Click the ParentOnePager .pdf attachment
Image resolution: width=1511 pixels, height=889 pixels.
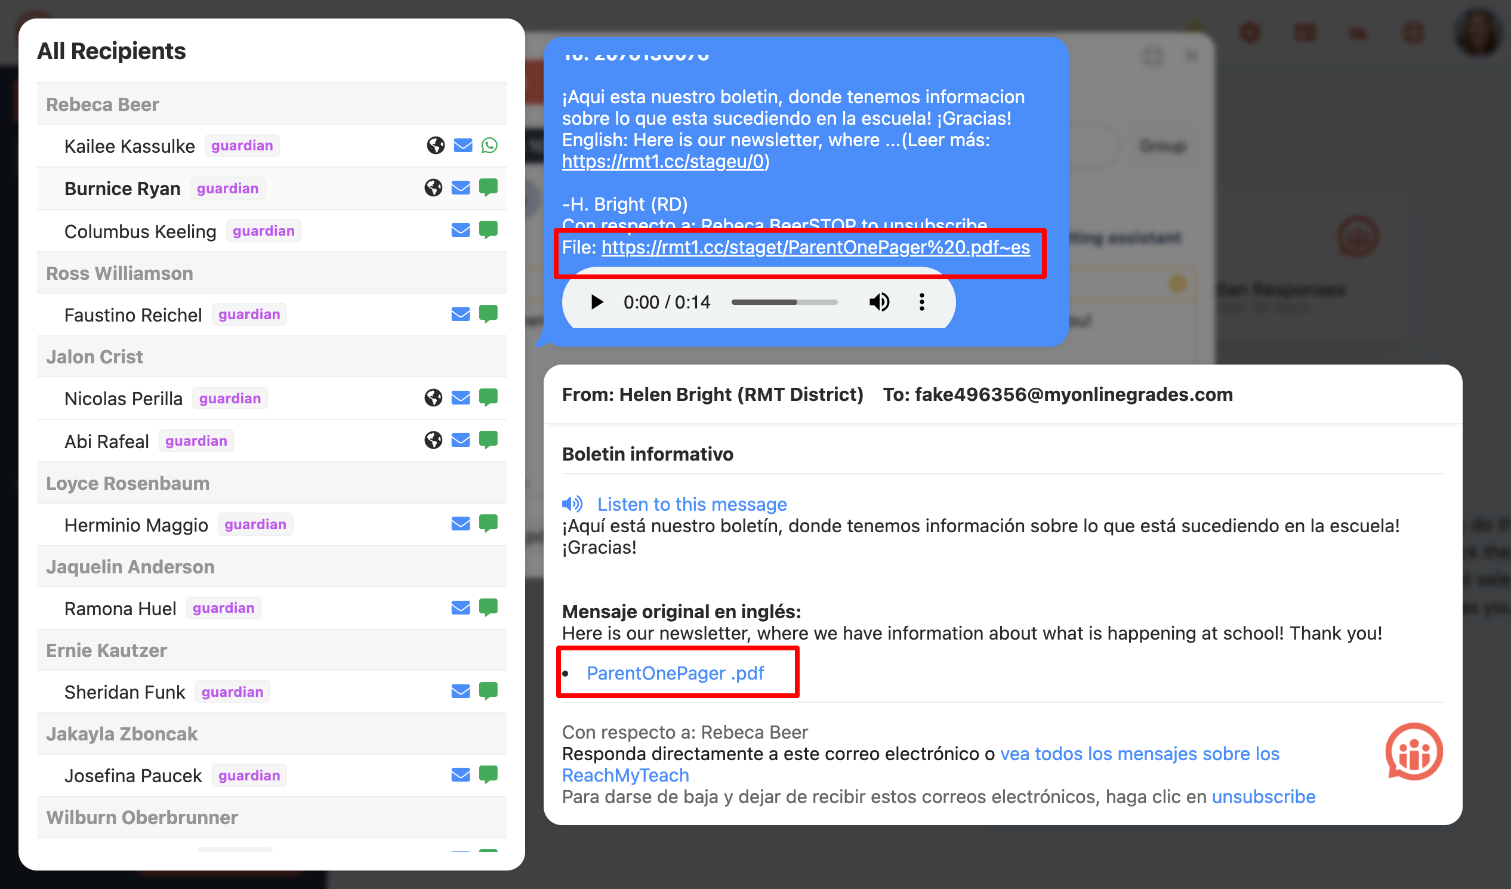(x=674, y=673)
